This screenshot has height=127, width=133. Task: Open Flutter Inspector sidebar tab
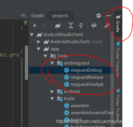pos(118,60)
